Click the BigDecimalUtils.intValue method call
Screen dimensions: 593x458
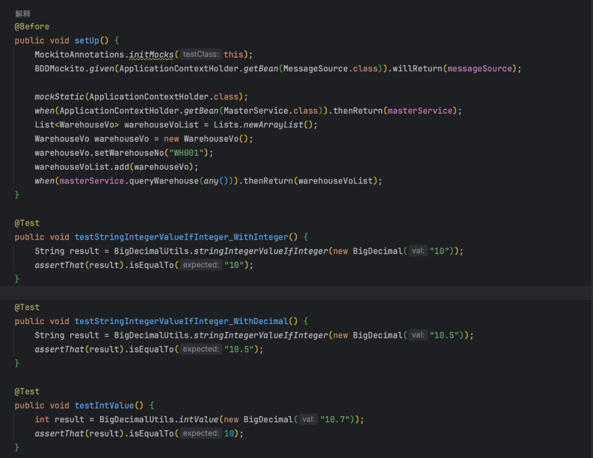tap(159, 420)
